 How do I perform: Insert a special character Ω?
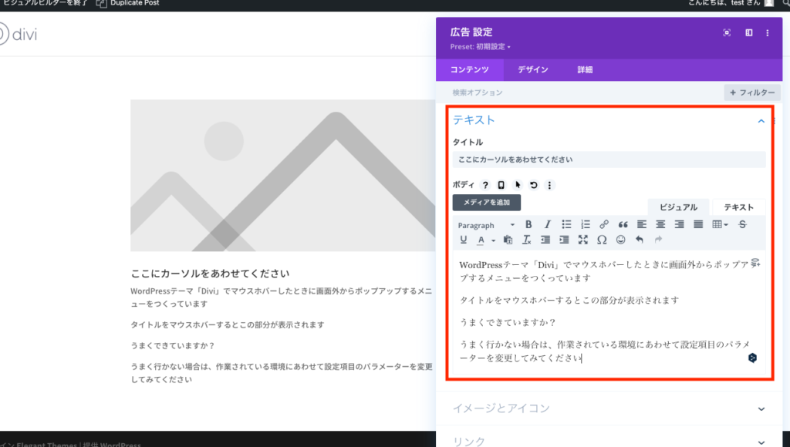click(603, 240)
